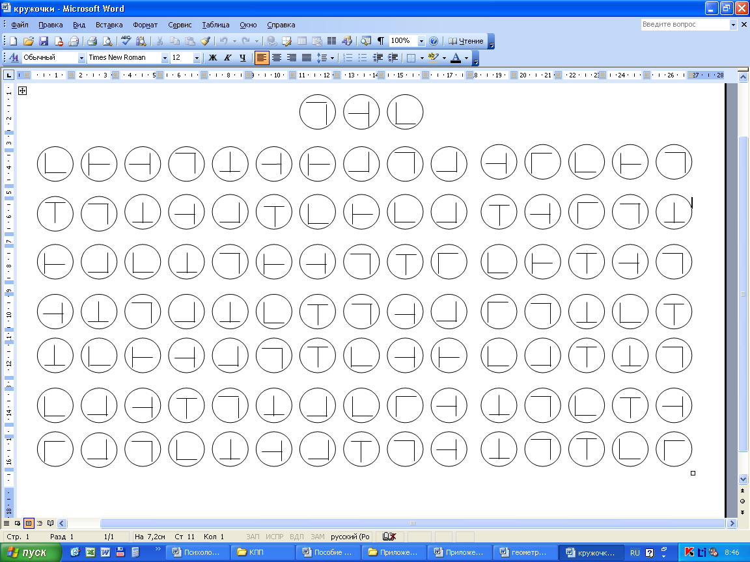Viewport: 750px width, 562px height.
Task: Click the Tables and Borders icon
Action: [286, 41]
